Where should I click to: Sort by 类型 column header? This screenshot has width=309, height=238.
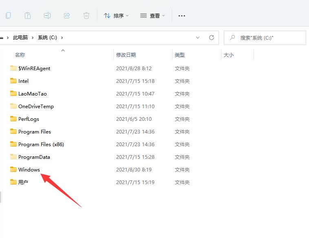tap(179, 55)
